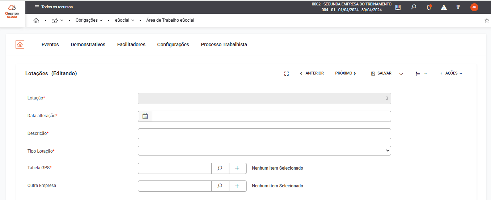
Task: Open the favorites star list in breadcrumb
Action: 57,21
